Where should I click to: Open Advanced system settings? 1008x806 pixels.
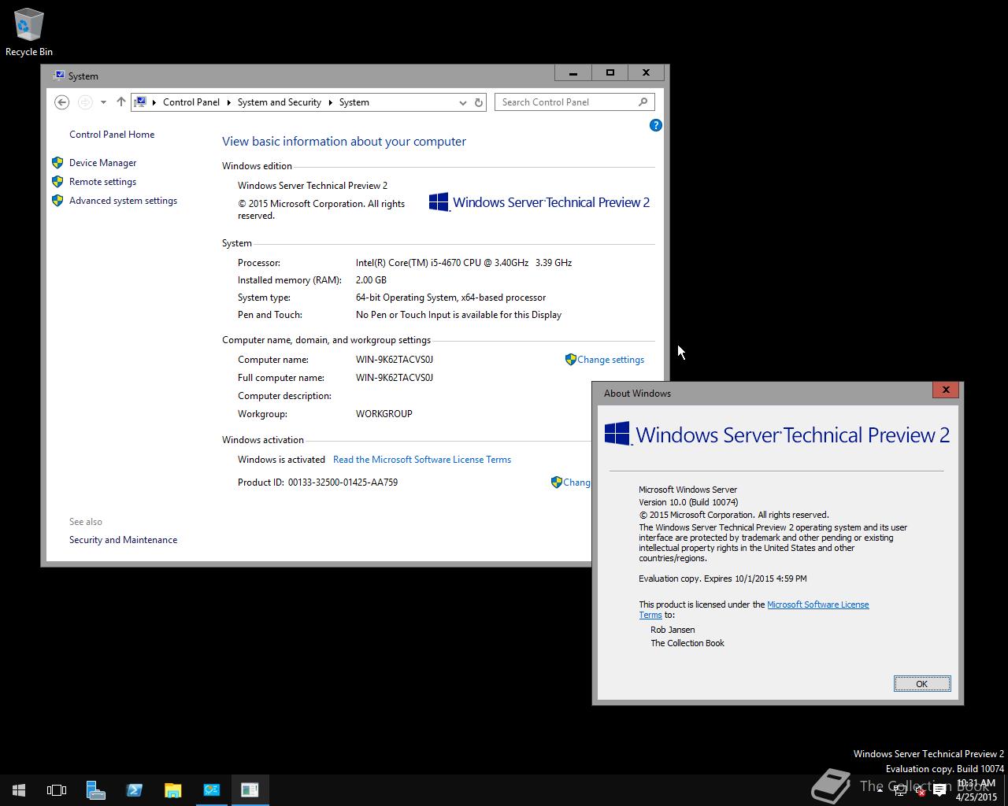coord(123,201)
